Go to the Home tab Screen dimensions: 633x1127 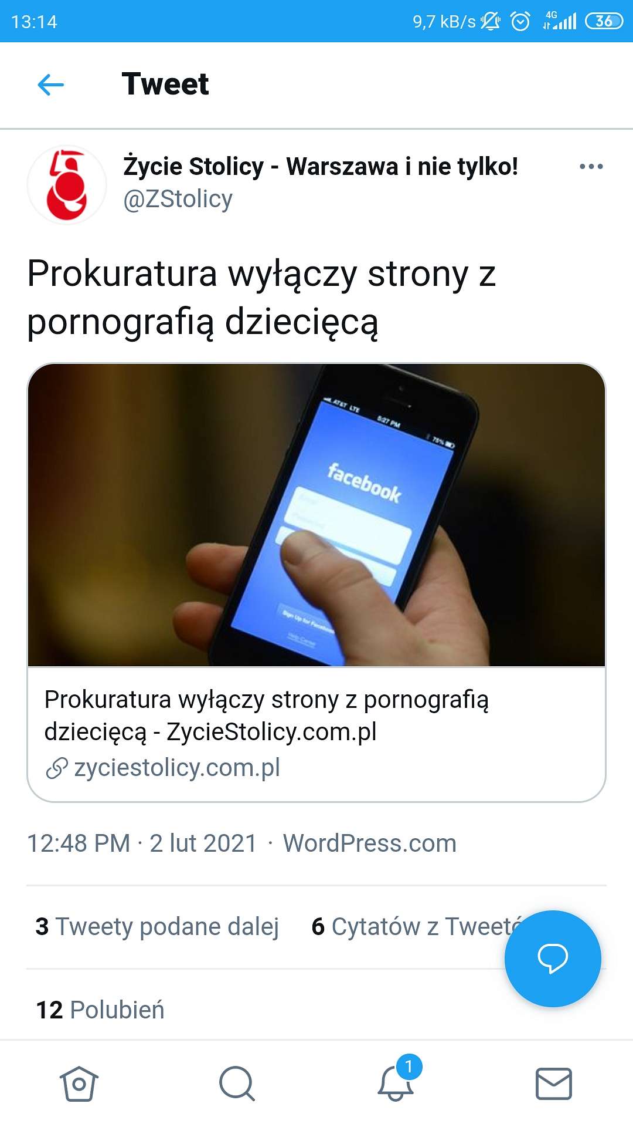coord(79,1084)
